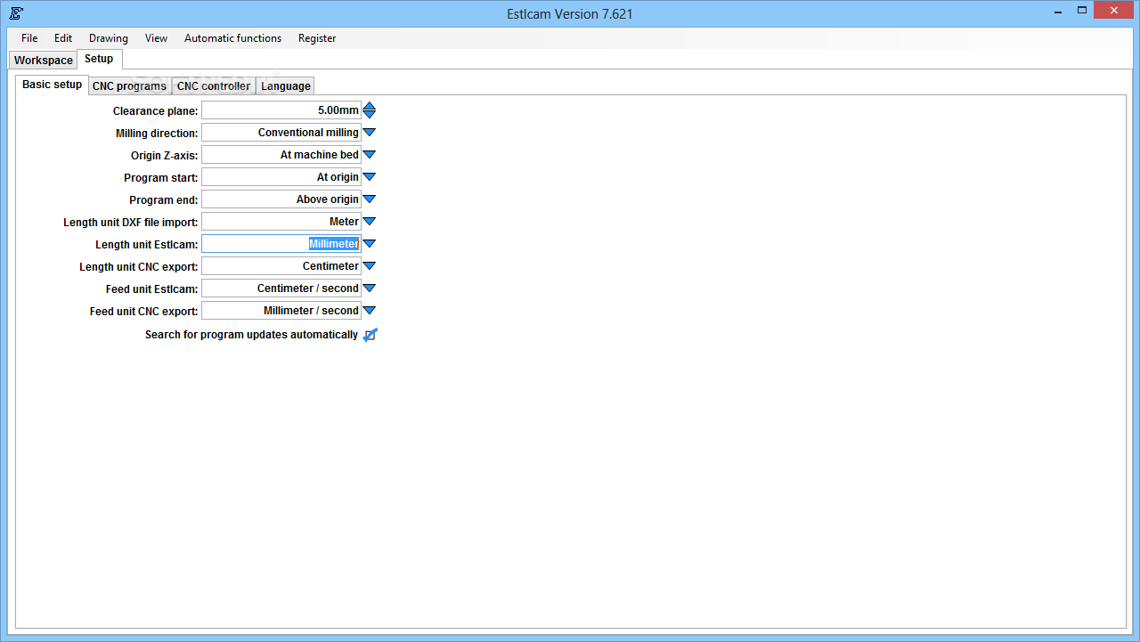Click the Centimeter / second feed field
Viewport: 1140px width, 642px height.
[x=281, y=288]
